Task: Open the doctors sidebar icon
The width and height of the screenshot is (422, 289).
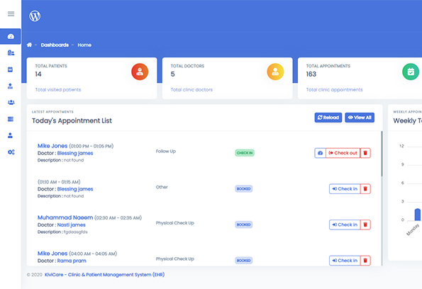Action: pos(10,86)
